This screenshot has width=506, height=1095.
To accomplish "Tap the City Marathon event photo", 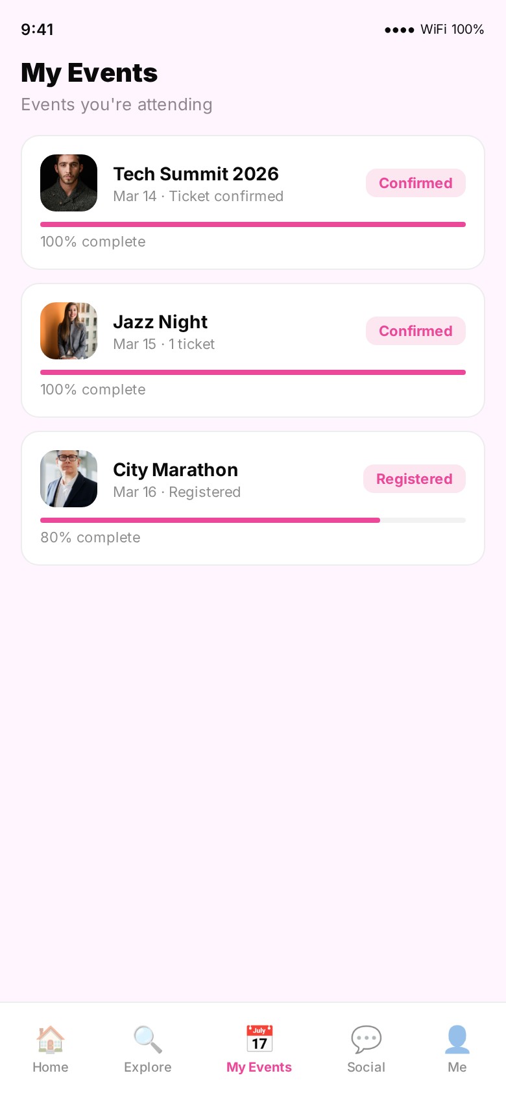I will tap(69, 479).
